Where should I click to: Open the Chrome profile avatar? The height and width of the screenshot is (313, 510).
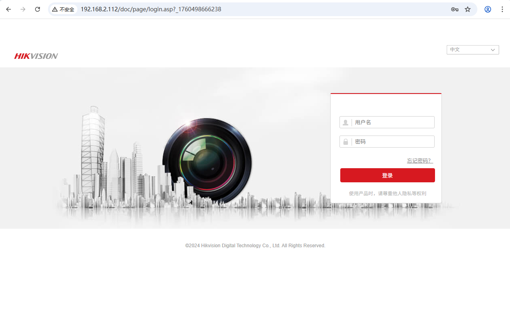[488, 9]
